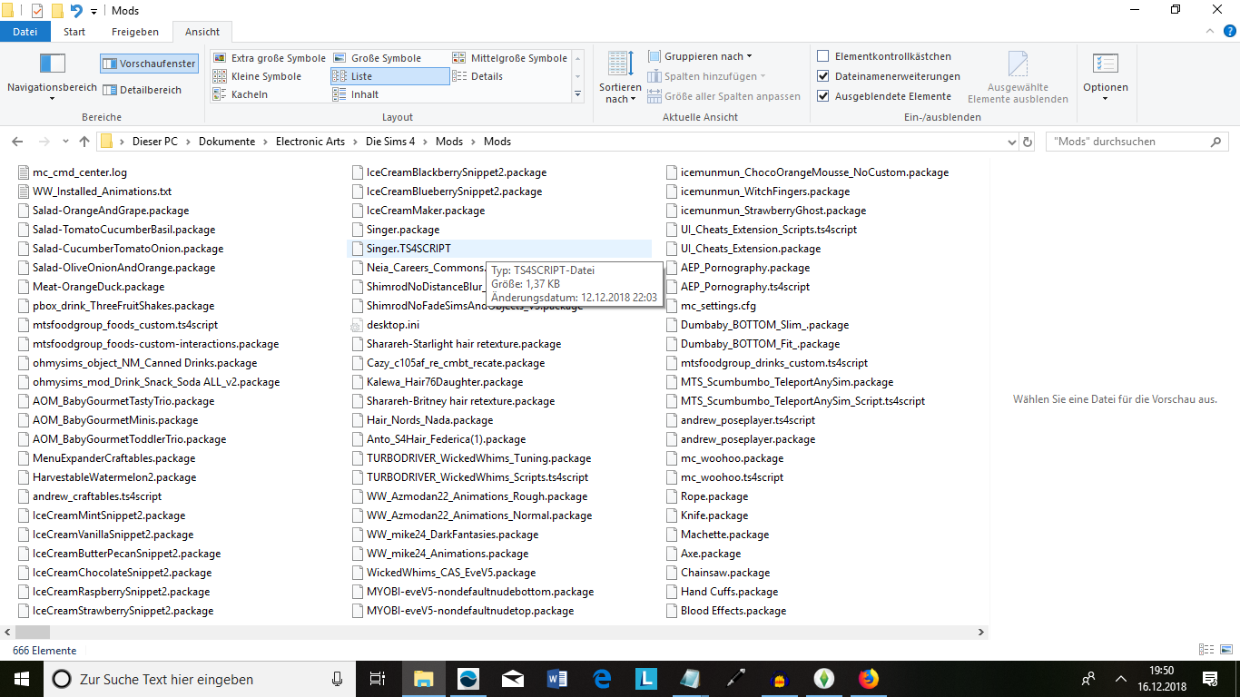This screenshot has width=1240, height=697.
Task: Open the Datei tab
Action: click(25, 32)
